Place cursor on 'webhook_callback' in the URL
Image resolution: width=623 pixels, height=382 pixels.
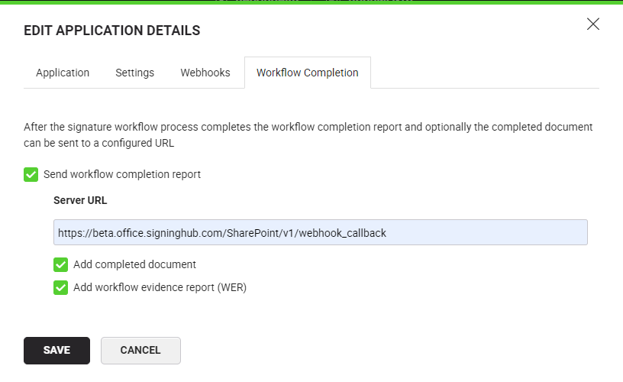[x=345, y=233]
